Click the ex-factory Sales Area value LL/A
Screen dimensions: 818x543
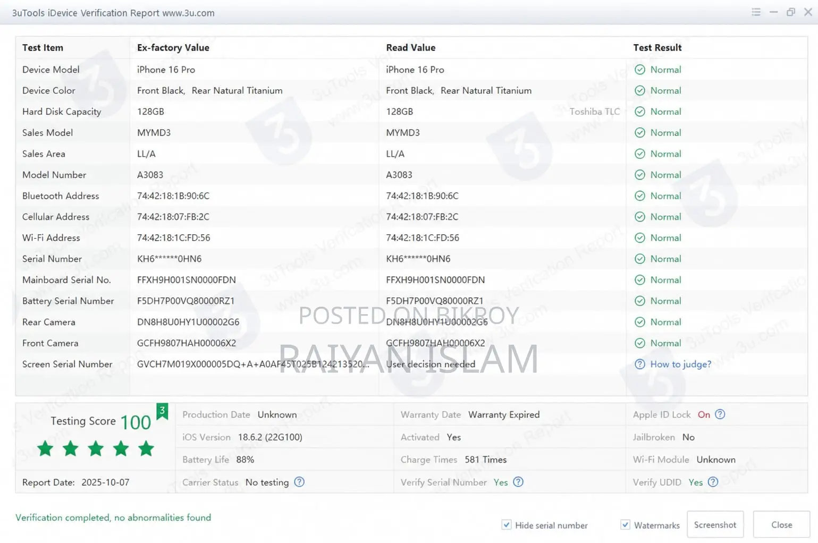(146, 154)
